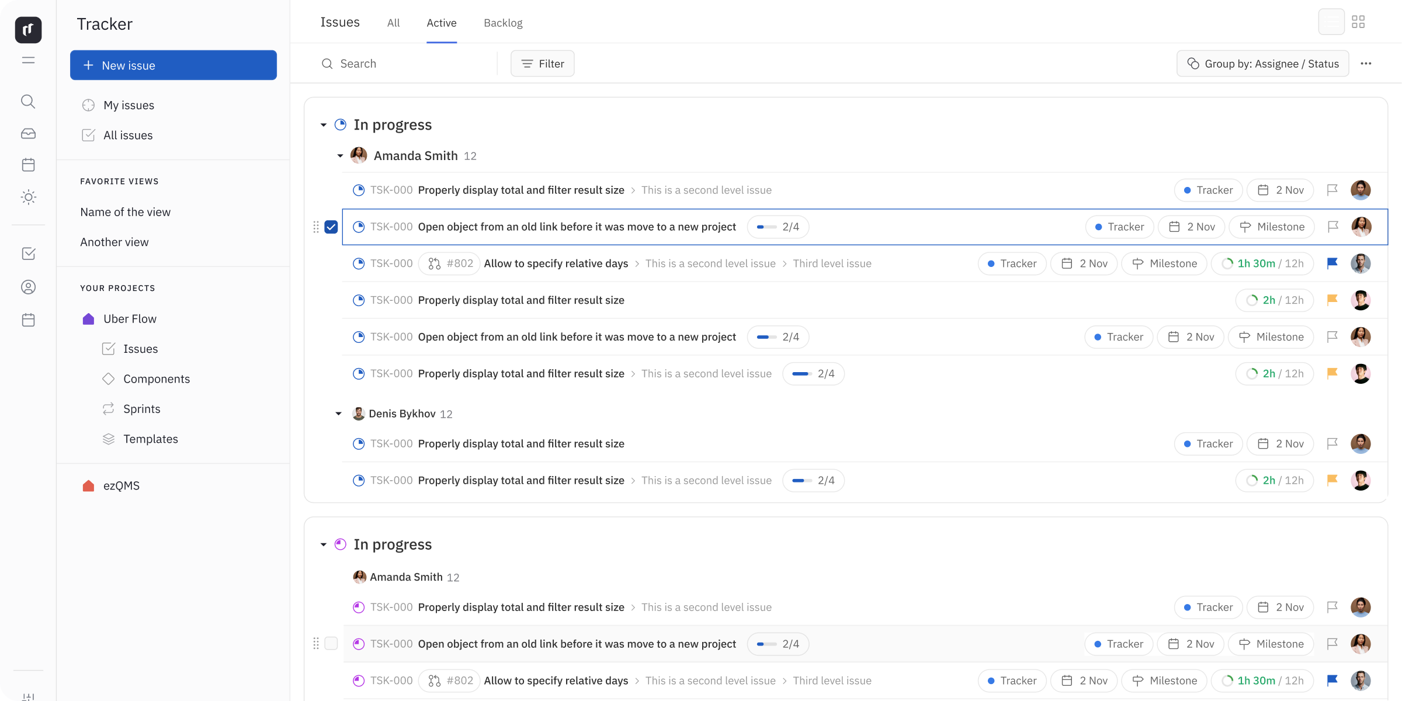Click the New issue button
1402x701 pixels.
[173, 65]
